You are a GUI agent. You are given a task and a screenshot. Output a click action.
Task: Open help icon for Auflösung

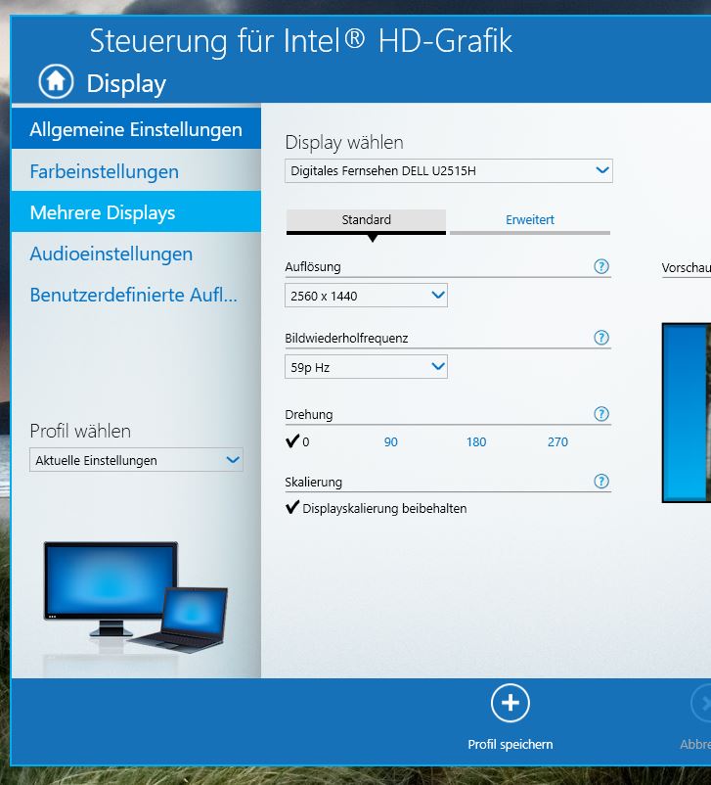(601, 266)
